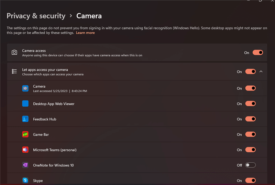
Task: Click the Skype app icon
Action: point(25,180)
